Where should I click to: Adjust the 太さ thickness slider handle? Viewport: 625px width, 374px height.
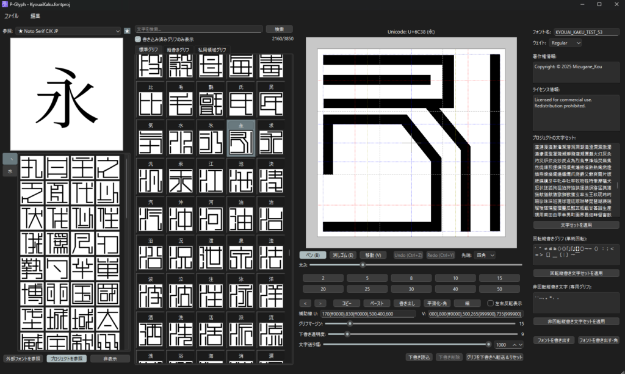(363, 265)
